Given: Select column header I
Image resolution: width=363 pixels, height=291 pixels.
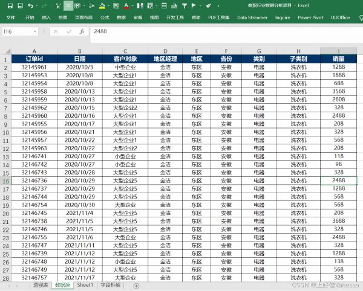Looking at the screenshot, I should pos(338,51).
